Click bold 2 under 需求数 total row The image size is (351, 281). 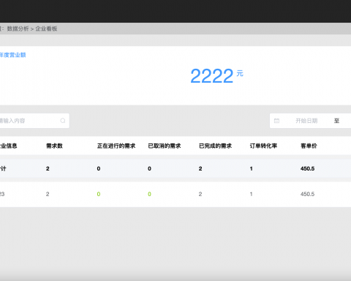(48, 168)
